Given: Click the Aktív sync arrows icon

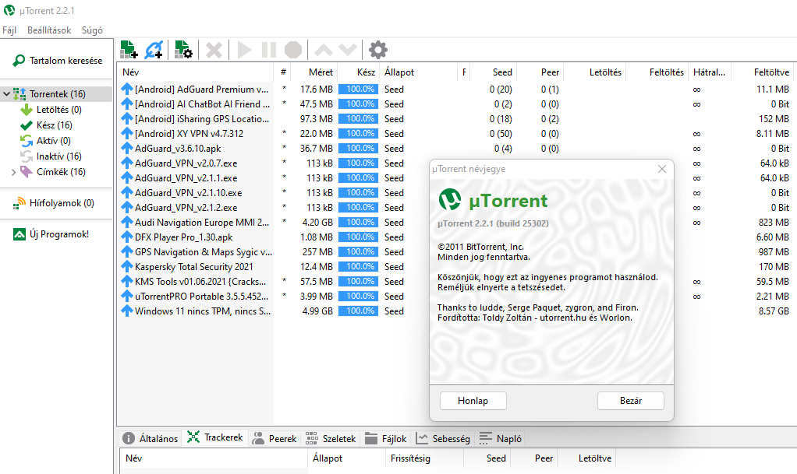Looking at the screenshot, I should click(27, 141).
